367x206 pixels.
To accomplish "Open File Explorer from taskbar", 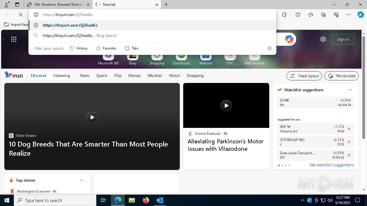I will pos(132,200).
